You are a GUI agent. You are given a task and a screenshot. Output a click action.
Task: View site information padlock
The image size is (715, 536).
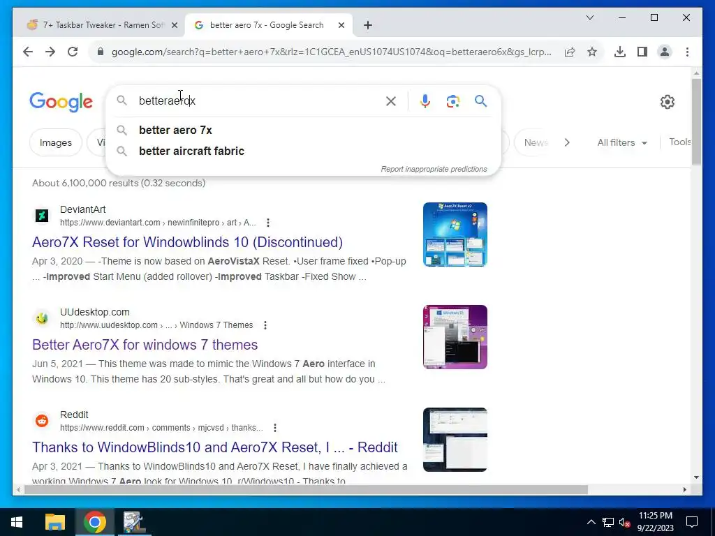[101, 52]
